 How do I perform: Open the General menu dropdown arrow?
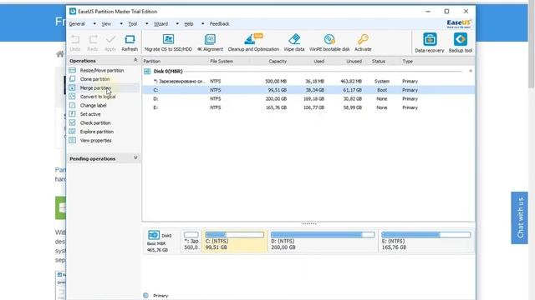[x=94, y=24]
